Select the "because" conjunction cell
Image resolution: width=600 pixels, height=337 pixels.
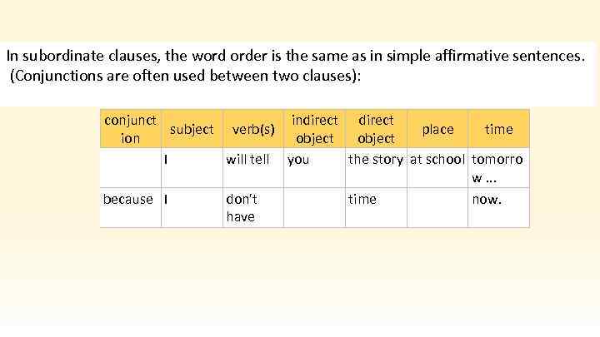coord(127,199)
